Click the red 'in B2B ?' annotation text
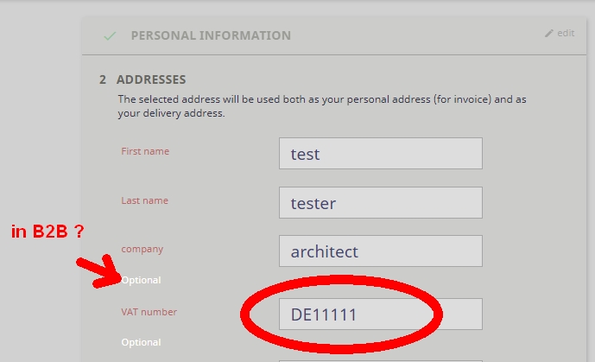Image resolution: width=595 pixels, height=362 pixels. [x=47, y=232]
